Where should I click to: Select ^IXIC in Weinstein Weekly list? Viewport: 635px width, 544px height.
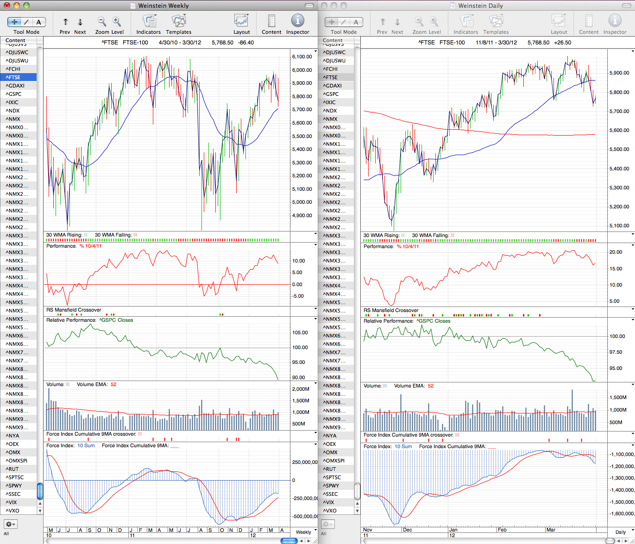[19, 102]
